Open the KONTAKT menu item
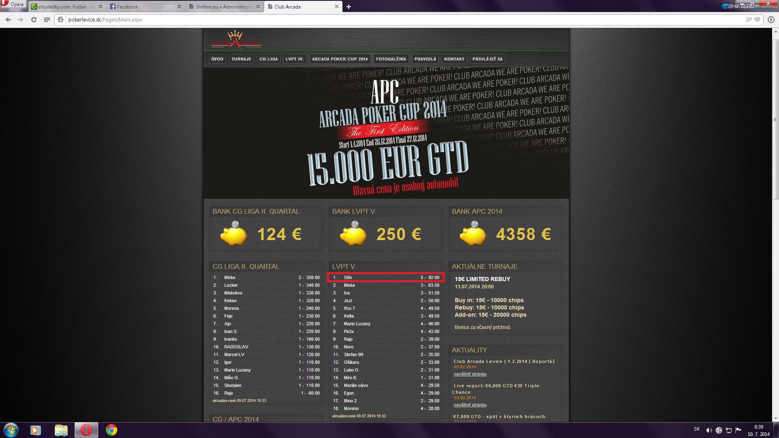Image resolution: width=779 pixels, height=438 pixels. click(454, 59)
